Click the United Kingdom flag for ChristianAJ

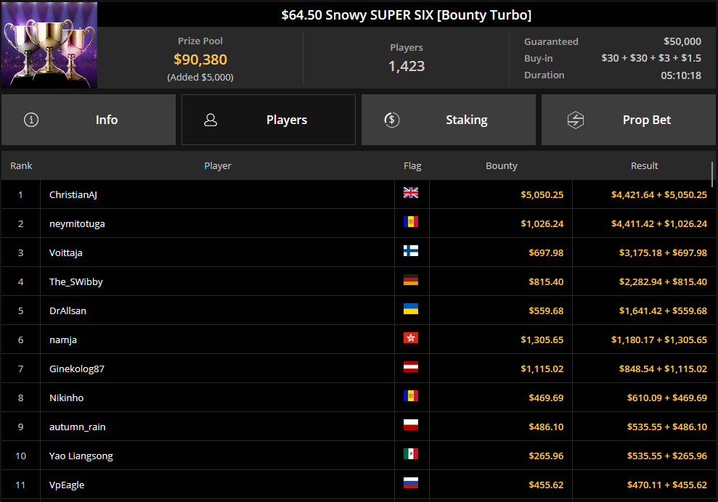tap(411, 193)
